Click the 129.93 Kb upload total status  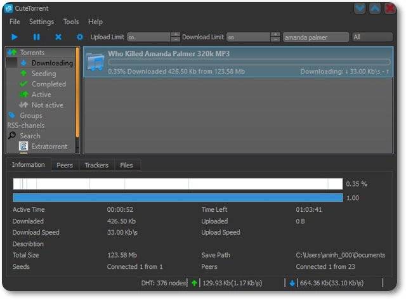(x=232, y=283)
